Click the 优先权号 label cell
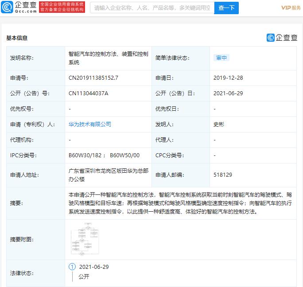This screenshot has height=287, width=303. tap(36, 109)
